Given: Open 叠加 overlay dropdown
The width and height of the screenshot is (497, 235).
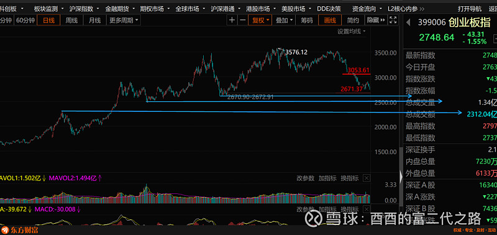Looking at the screenshot, I should [284, 21].
